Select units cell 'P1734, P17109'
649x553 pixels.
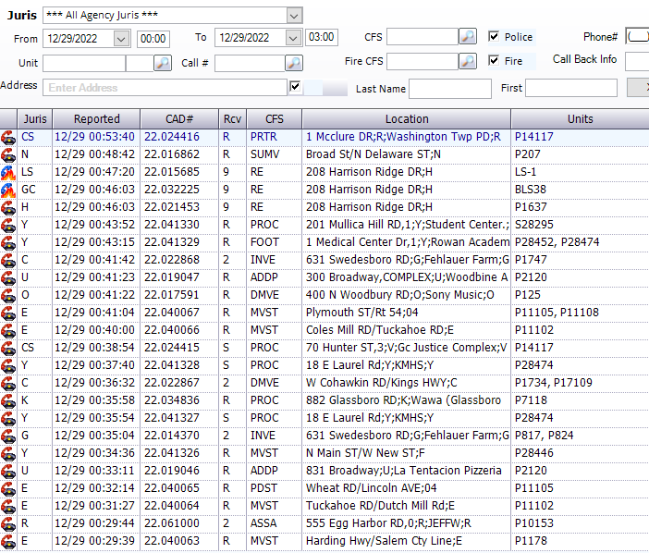pos(553,383)
